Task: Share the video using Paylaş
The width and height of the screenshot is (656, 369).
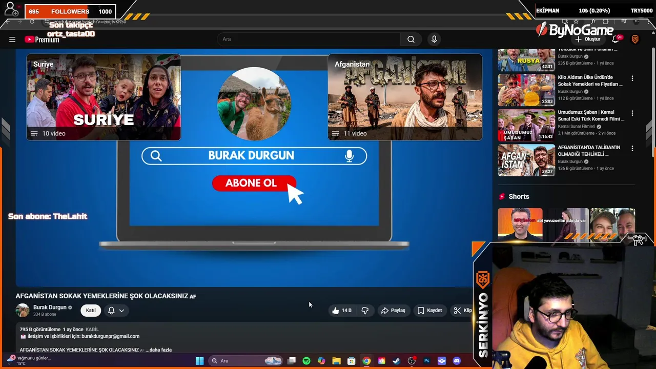Action: [x=393, y=311]
